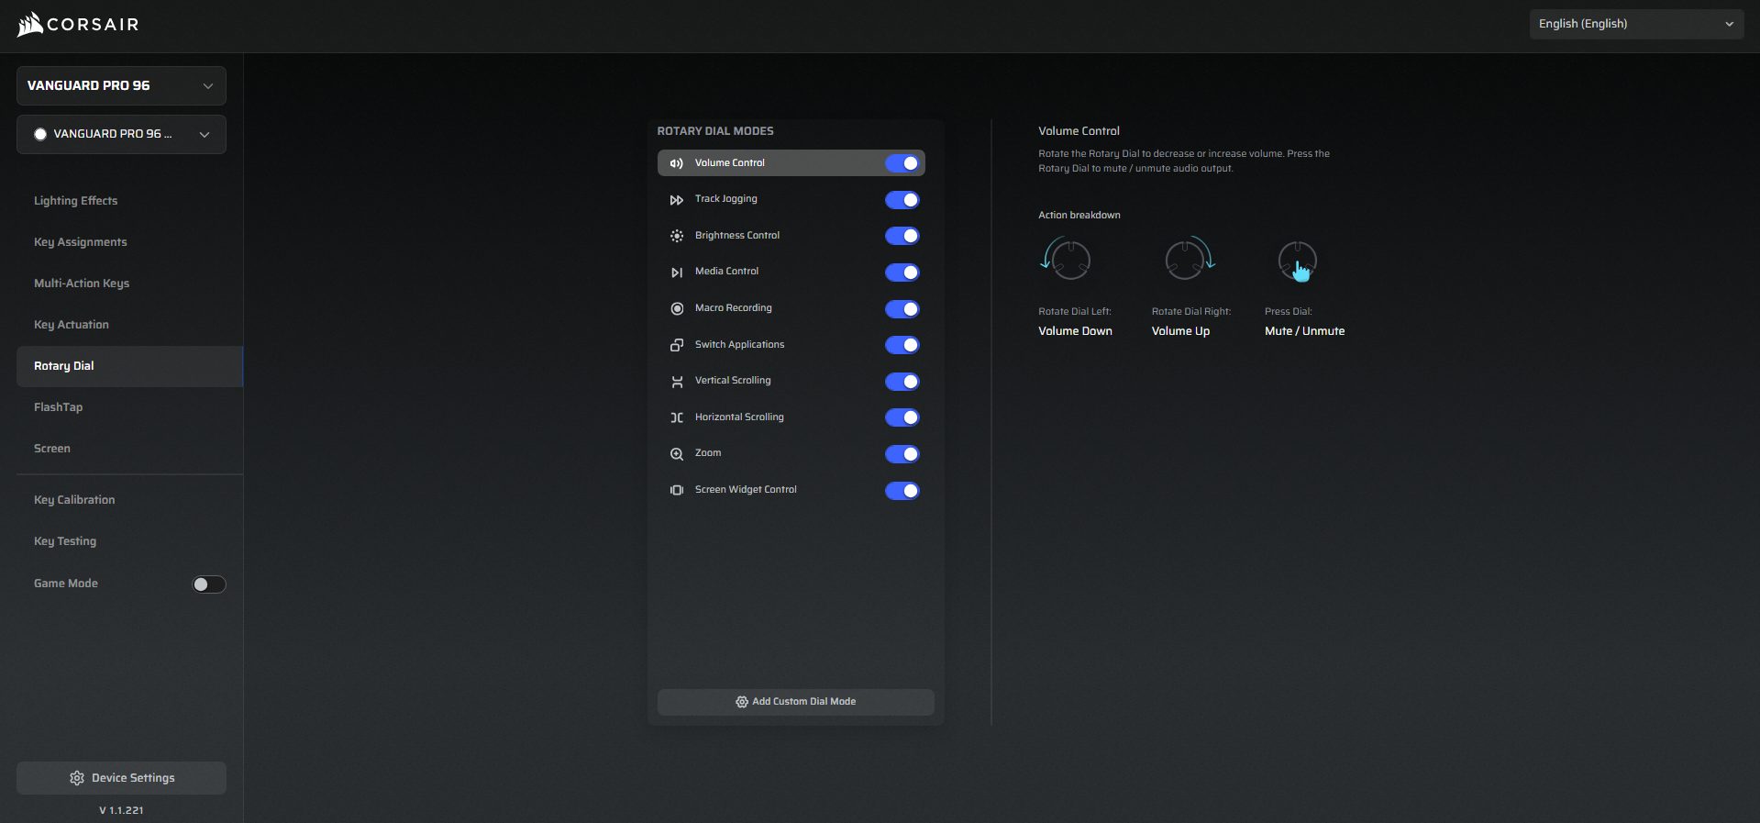Open the English language dropdown
This screenshot has height=823, width=1760.
tap(1636, 24)
